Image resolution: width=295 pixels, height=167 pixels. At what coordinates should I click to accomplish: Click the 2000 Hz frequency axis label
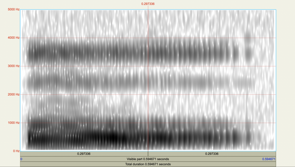14,94
